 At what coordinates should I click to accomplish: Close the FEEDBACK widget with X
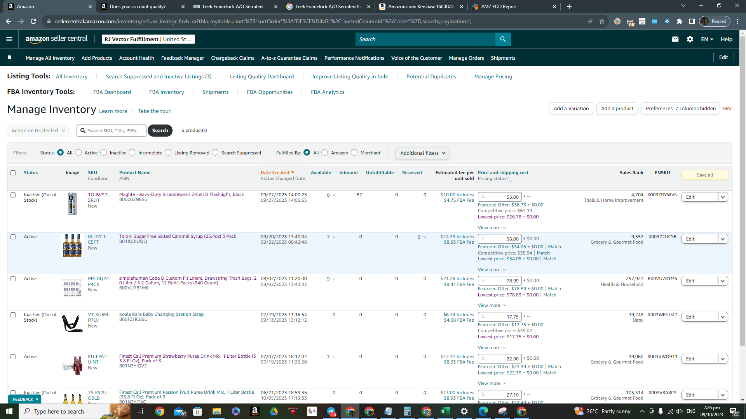37,399
